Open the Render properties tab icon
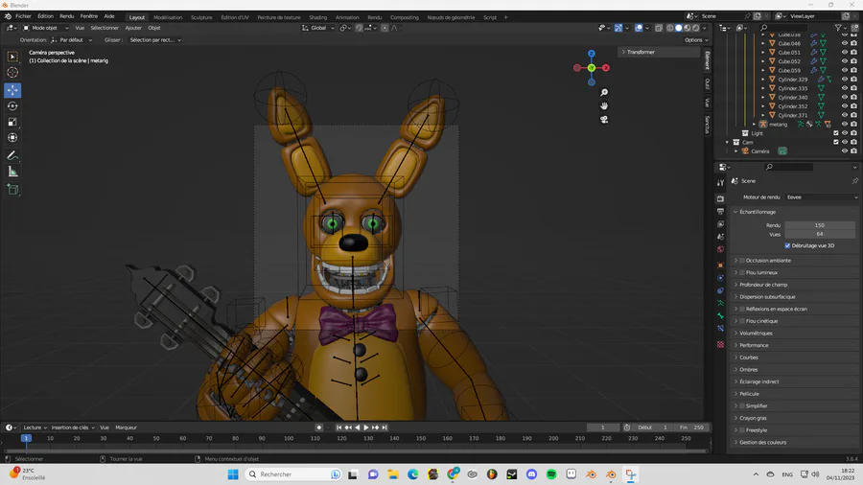863x485 pixels. [x=720, y=198]
